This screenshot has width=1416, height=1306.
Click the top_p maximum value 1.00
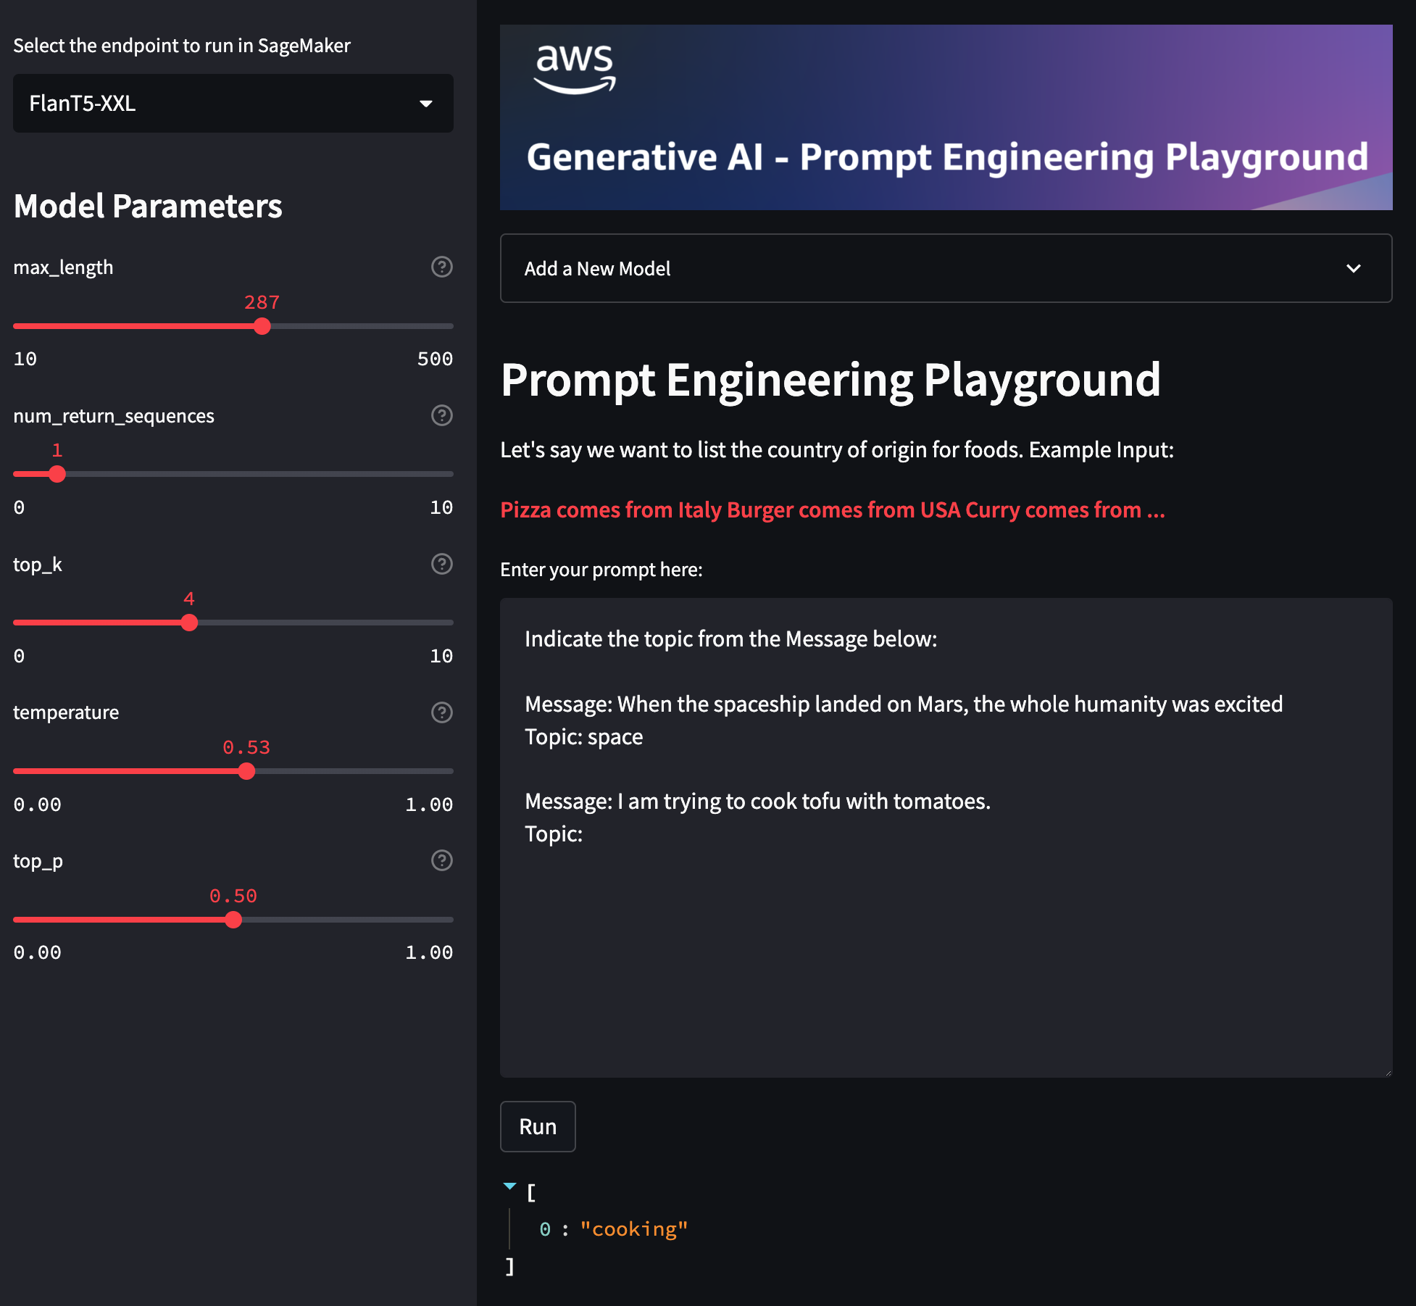click(x=429, y=952)
